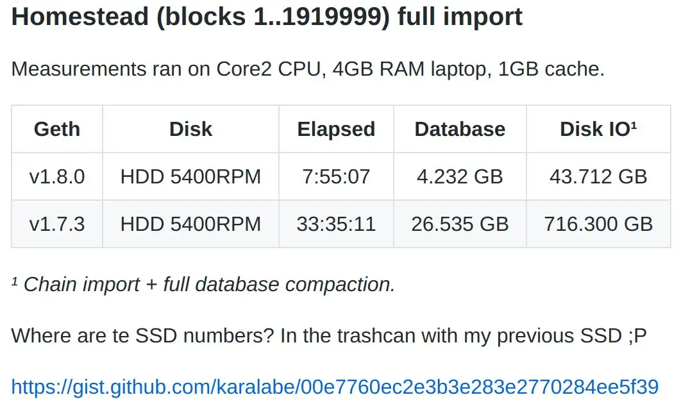This screenshot has width=681, height=404.
Task: Click the Elapsed column header
Action: [336, 129]
